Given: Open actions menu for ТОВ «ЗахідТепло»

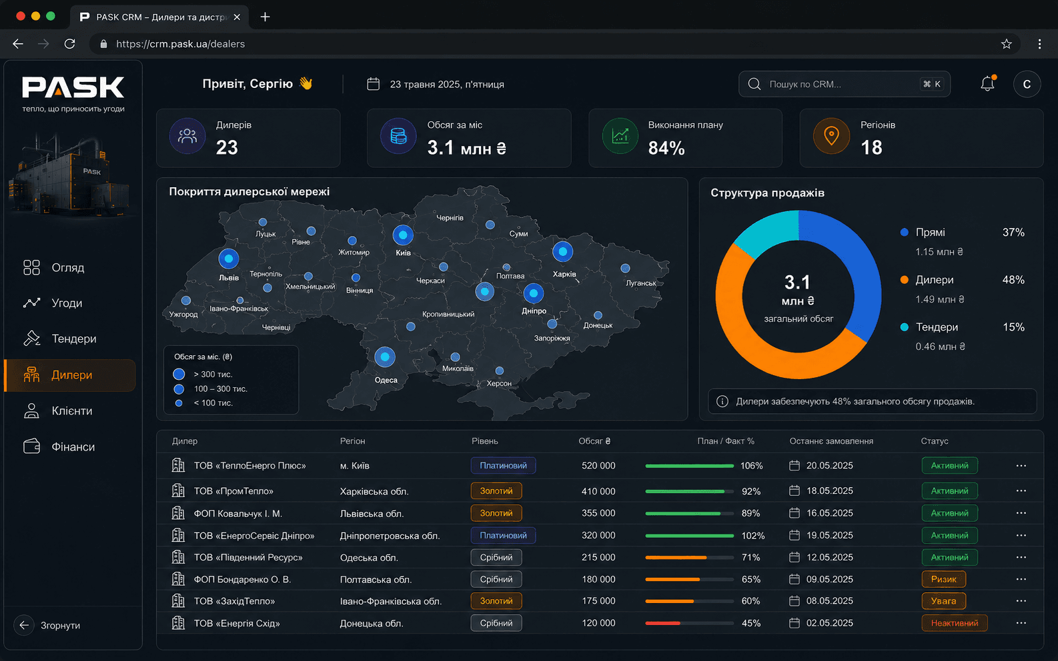Looking at the screenshot, I should pyautogui.click(x=1021, y=601).
